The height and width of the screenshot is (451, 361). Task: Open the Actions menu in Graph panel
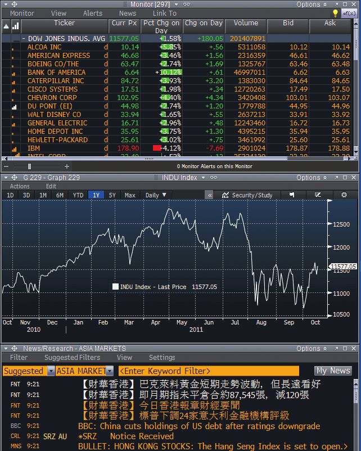(x=20, y=186)
